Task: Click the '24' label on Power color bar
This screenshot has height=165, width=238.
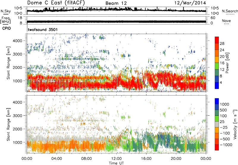Action: tap(222, 50)
